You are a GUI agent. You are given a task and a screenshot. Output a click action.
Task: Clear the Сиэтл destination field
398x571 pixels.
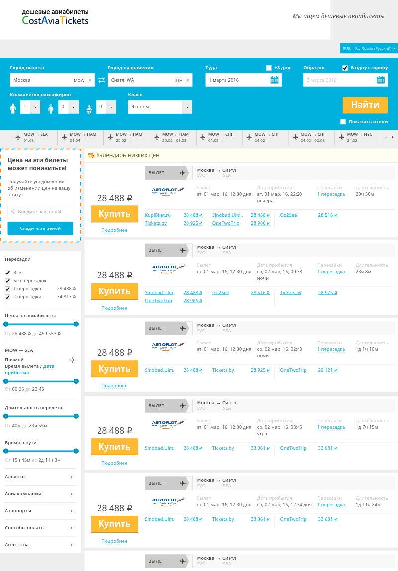tap(188, 80)
